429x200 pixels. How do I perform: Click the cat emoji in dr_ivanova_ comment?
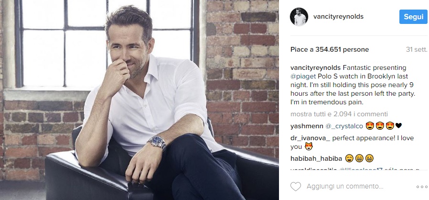[309, 147]
